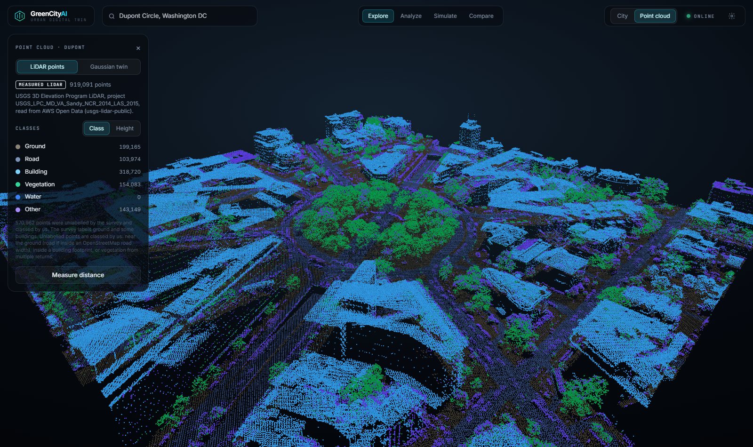Click the CLASSES section heading
The height and width of the screenshot is (447, 753).
point(28,128)
